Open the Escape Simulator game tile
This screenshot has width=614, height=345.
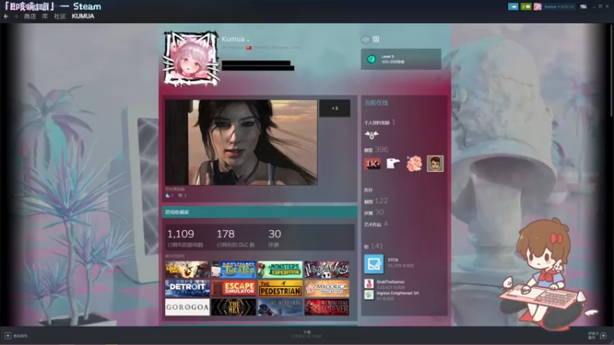point(234,288)
